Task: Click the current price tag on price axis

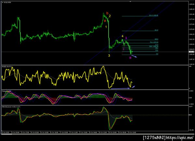Action: pos(192,52)
